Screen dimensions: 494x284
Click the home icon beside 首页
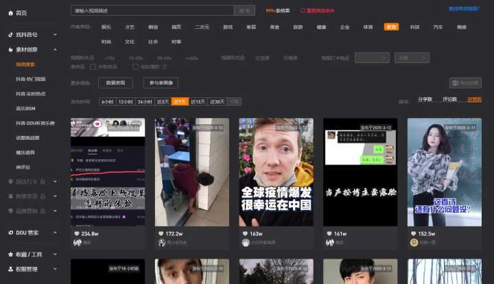[11, 13]
